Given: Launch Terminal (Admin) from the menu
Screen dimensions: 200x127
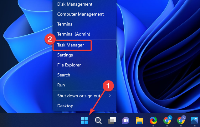Looking at the screenshot, I should pos(85,34).
